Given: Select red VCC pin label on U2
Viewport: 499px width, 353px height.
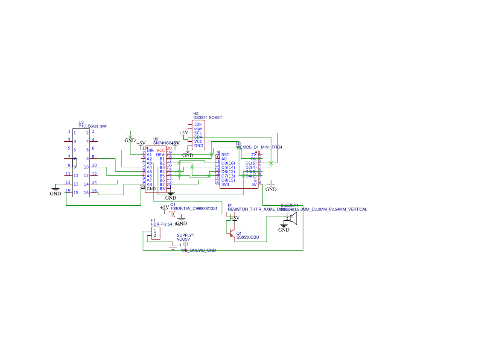Looking at the screenshot, I should (x=160, y=151).
